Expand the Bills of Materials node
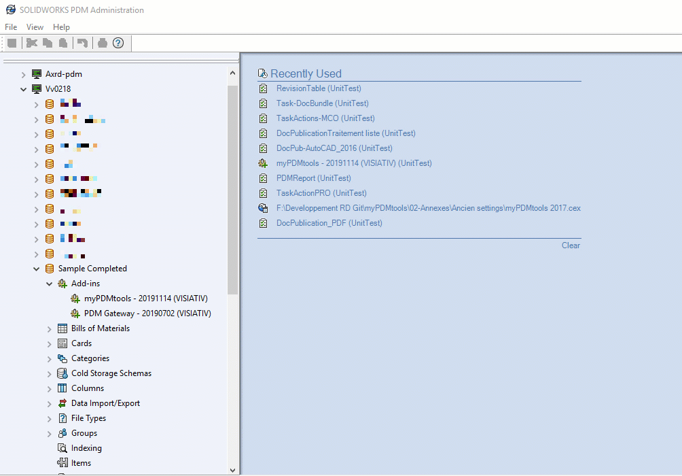Viewport: 682px width, 476px height. click(x=49, y=328)
